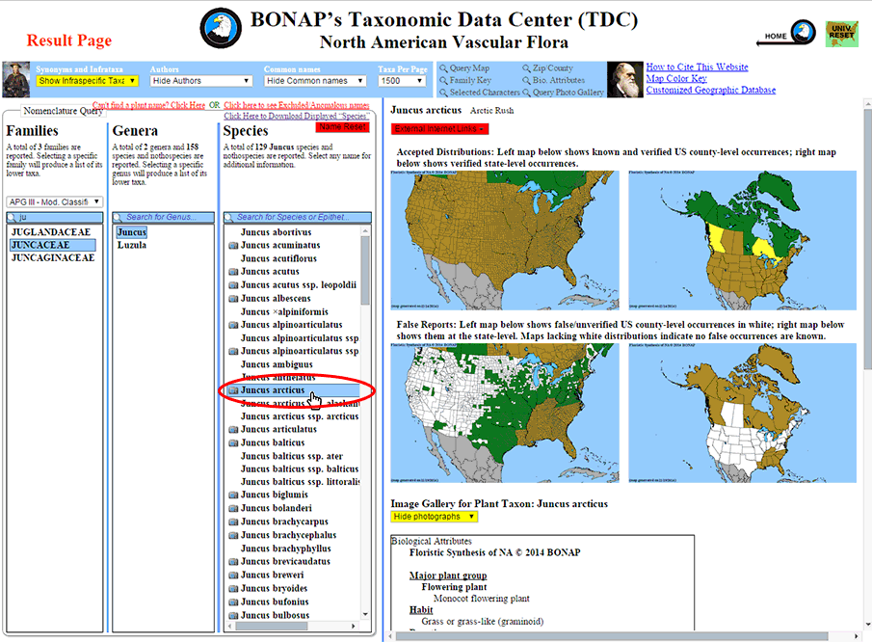This screenshot has width=872, height=642.
Task: Open the Map Color Key link
Action: pyautogui.click(x=676, y=78)
